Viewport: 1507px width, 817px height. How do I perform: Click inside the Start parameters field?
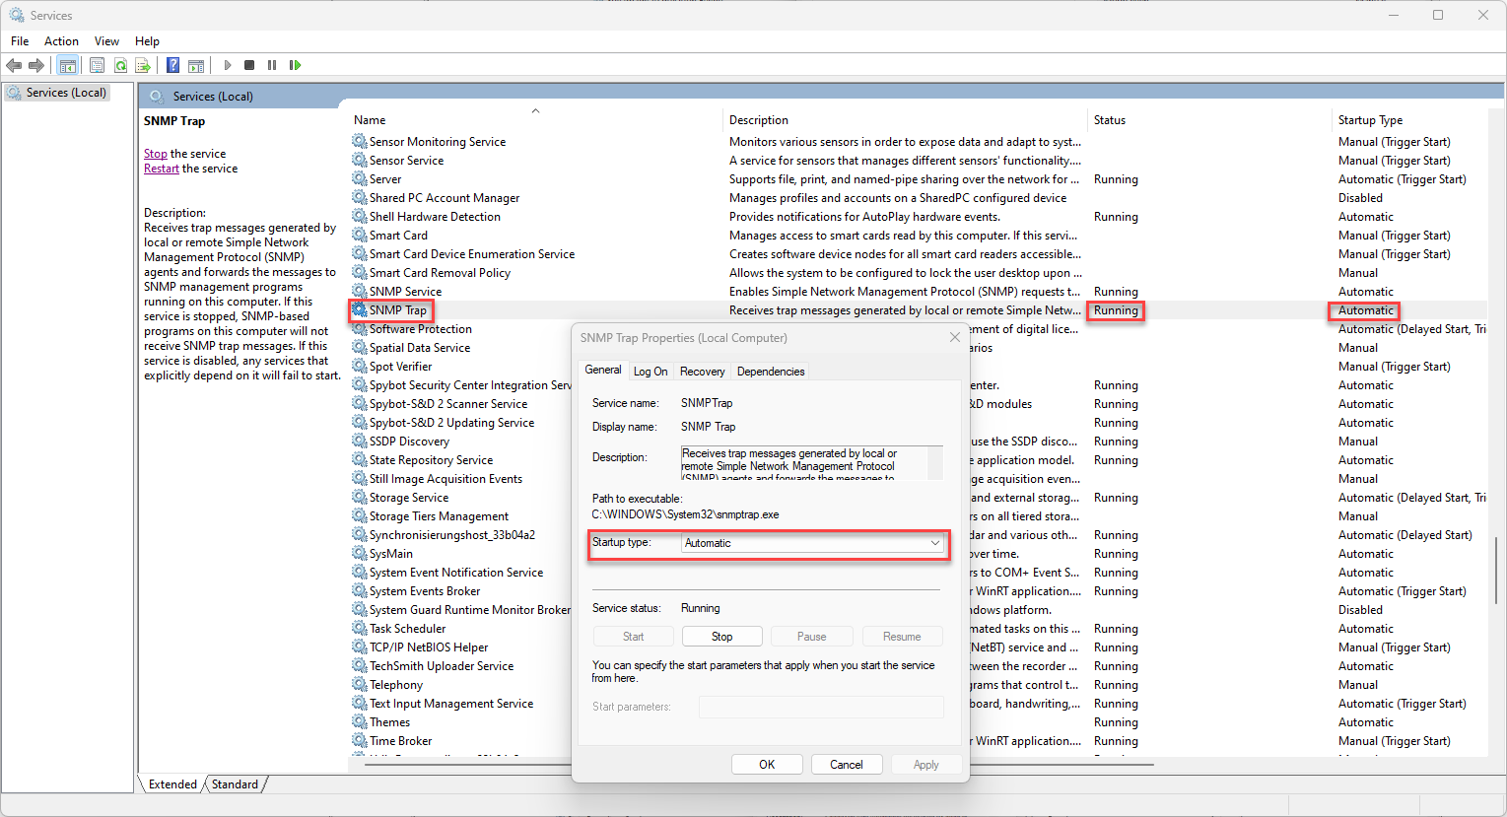[x=821, y=707]
